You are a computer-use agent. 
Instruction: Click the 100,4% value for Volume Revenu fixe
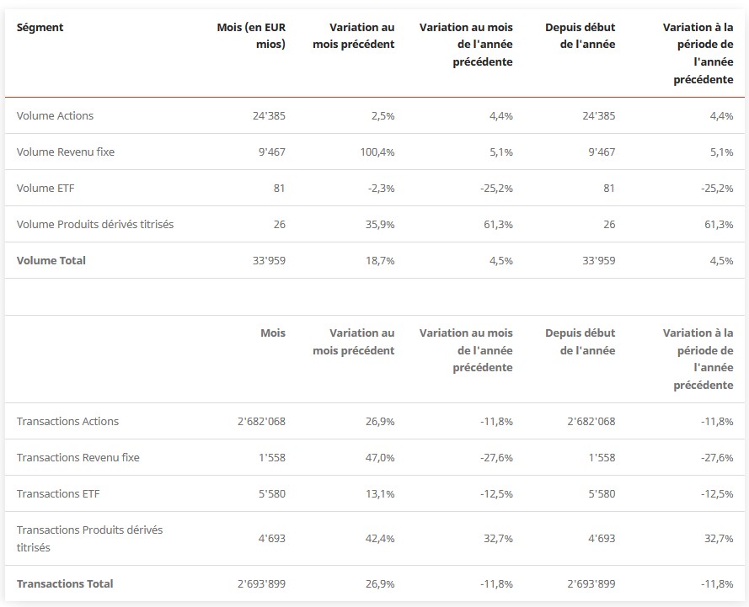tap(375, 152)
